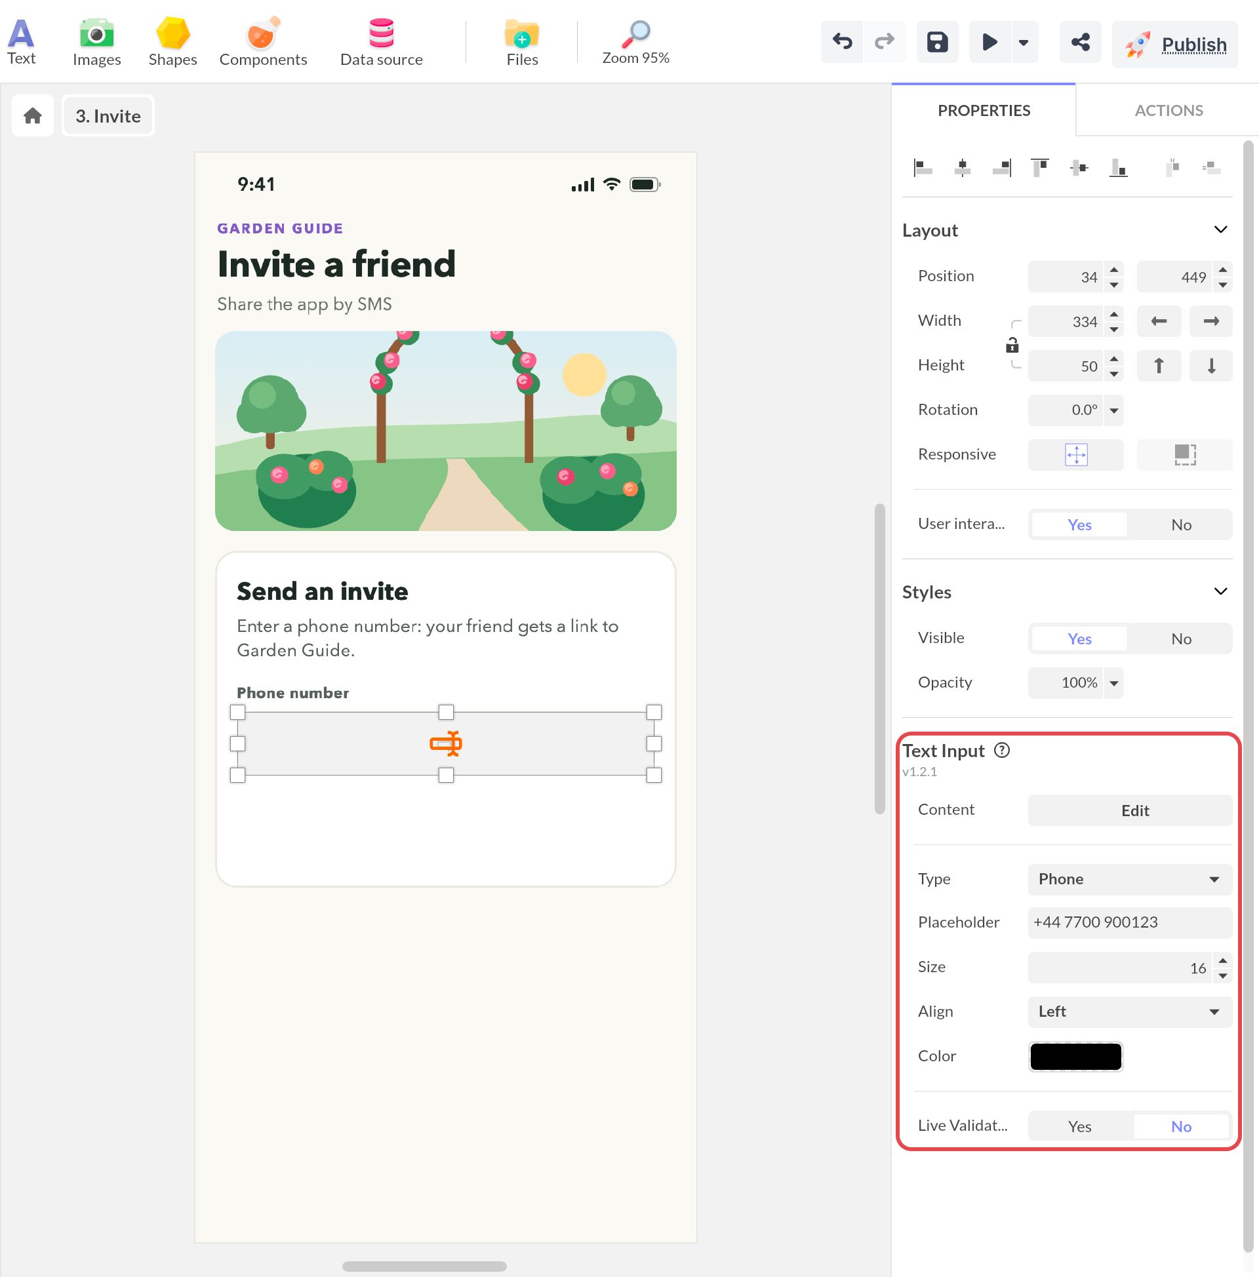This screenshot has height=1277, width=1259.
Task: Open the Files manager
Action: click(x=522, y=42)
